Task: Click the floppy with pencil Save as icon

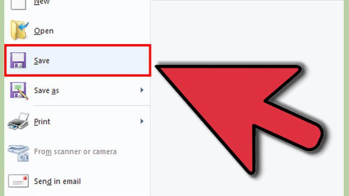Action: [19, 90]
